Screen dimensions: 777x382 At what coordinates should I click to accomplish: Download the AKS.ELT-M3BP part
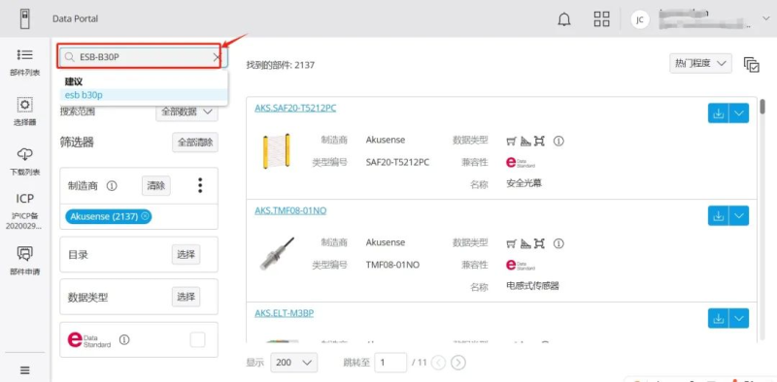[x=718, y=319]
